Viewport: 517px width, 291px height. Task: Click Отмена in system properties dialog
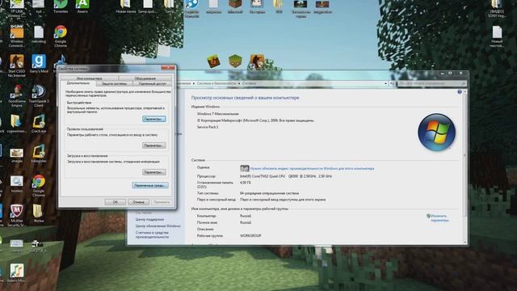coord(138,201)
